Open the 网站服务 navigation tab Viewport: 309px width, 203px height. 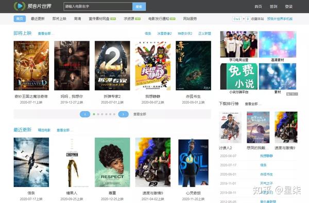click(x=190, y=19)
